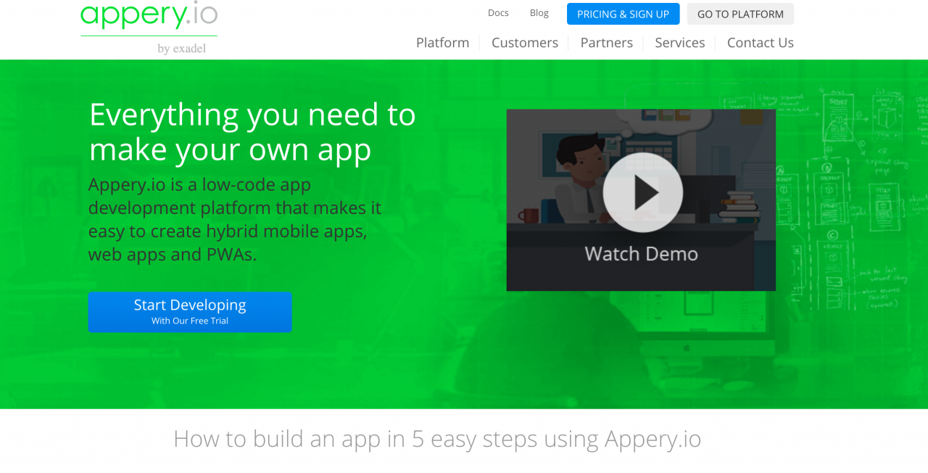This screenshot has width=928, height=473.
Task: Play the Watch Demo video
Action: (x=642, y=192)
